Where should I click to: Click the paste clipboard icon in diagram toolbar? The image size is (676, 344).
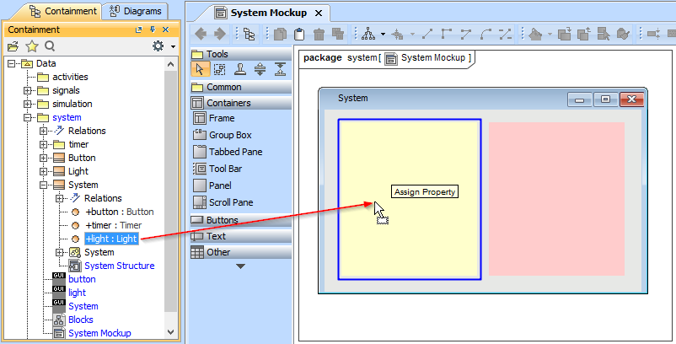click(x=299, y=34)
